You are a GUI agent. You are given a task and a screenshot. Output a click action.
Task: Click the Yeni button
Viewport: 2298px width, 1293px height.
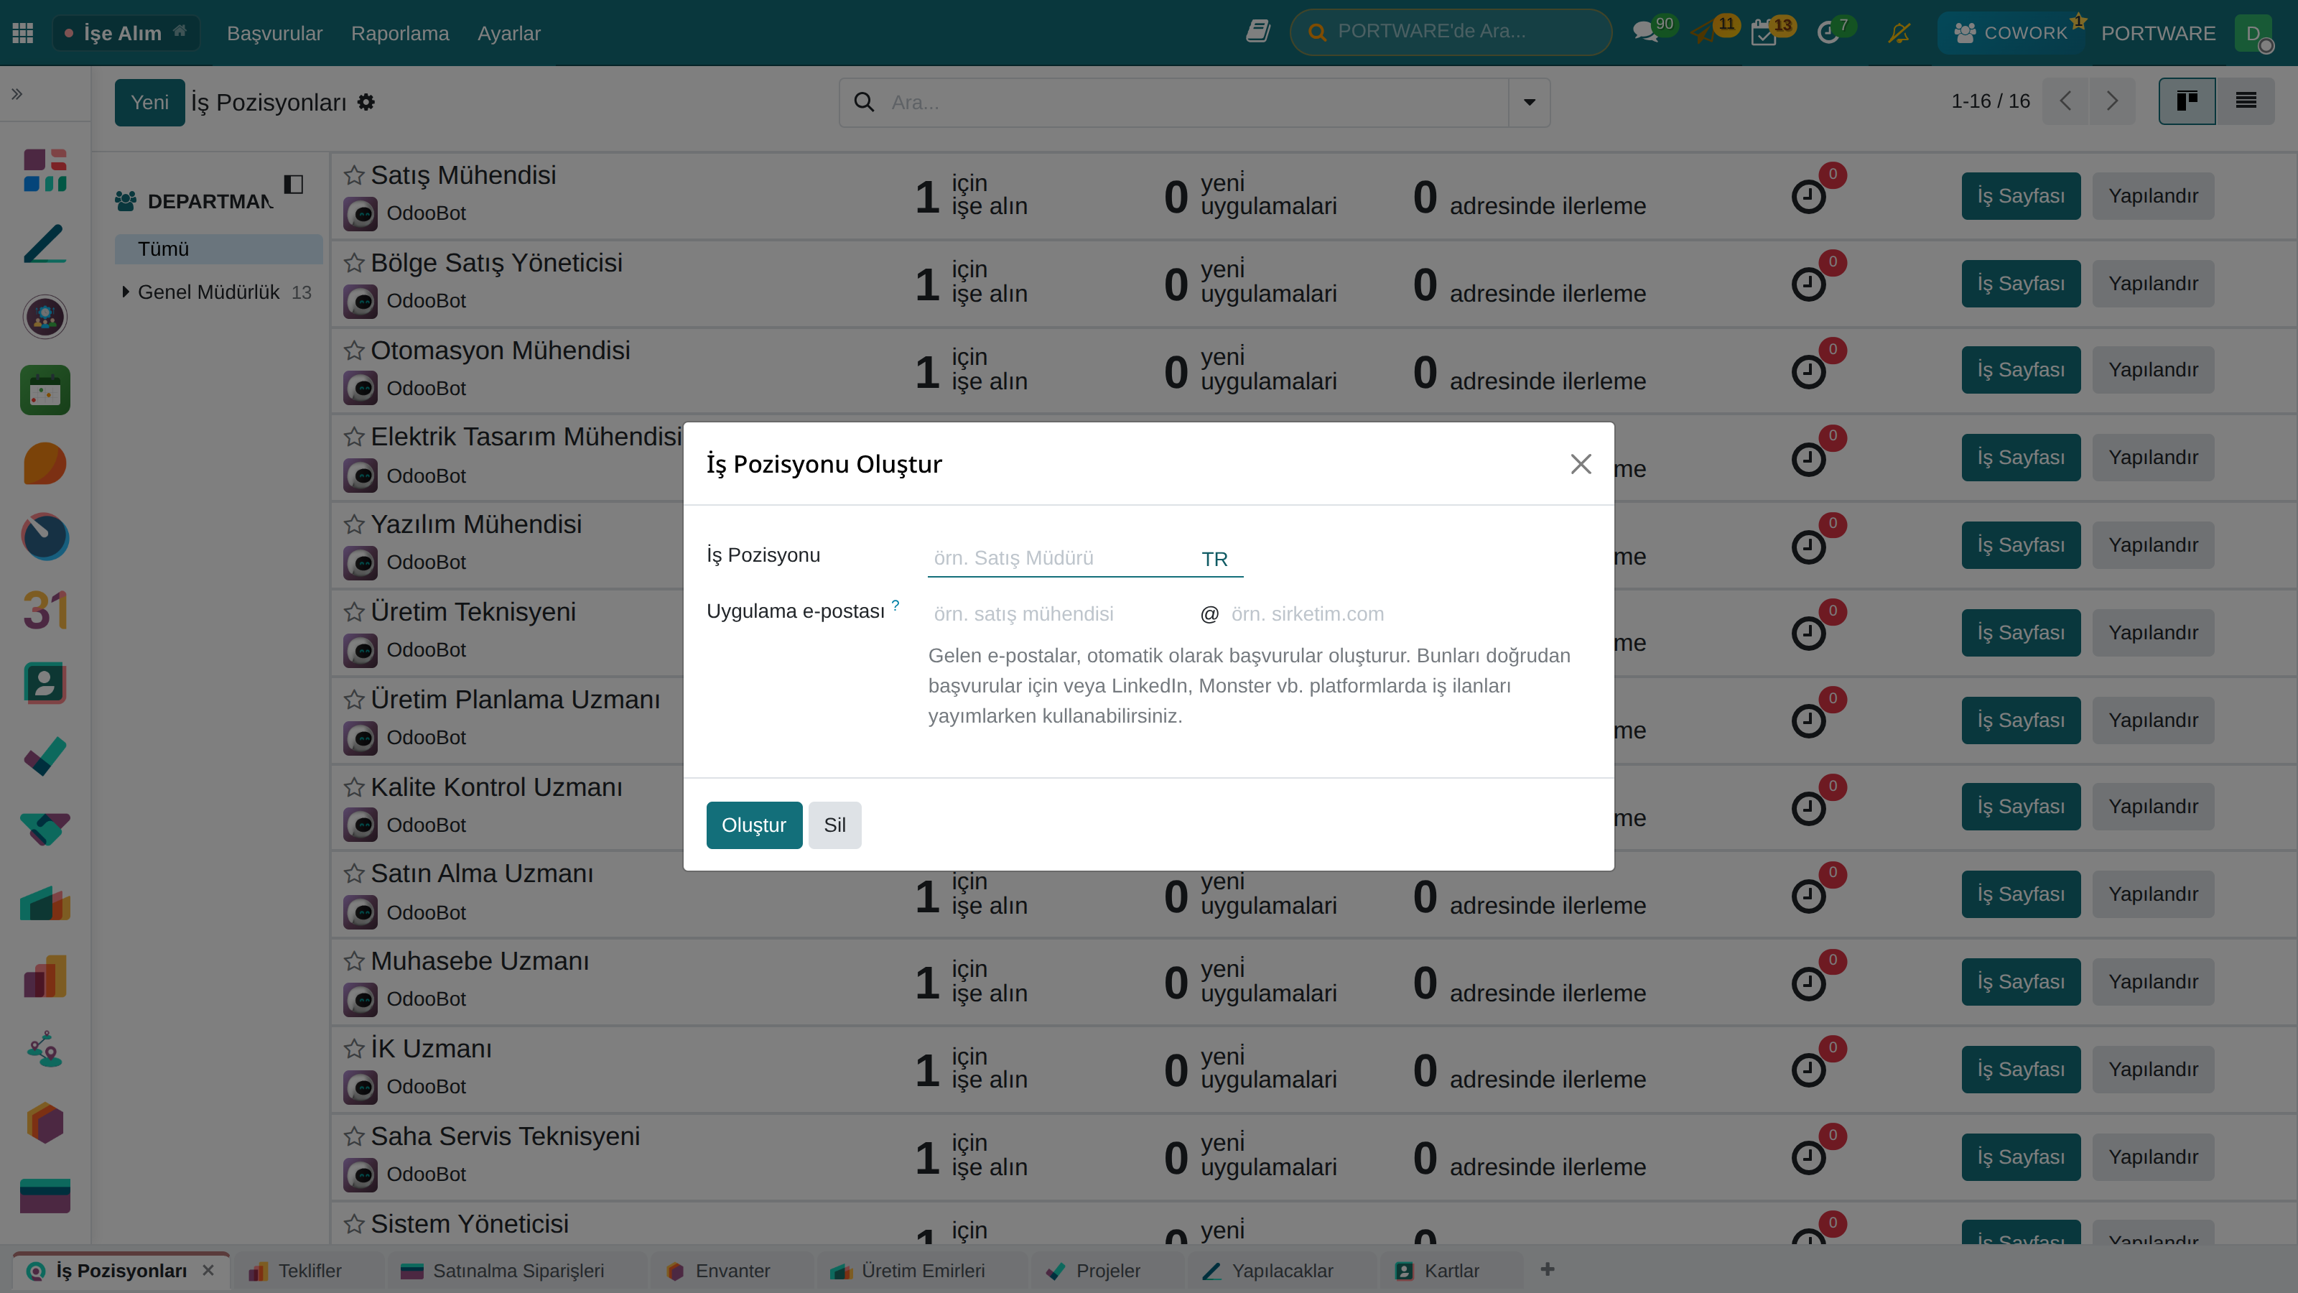click(x=149, y=103)
